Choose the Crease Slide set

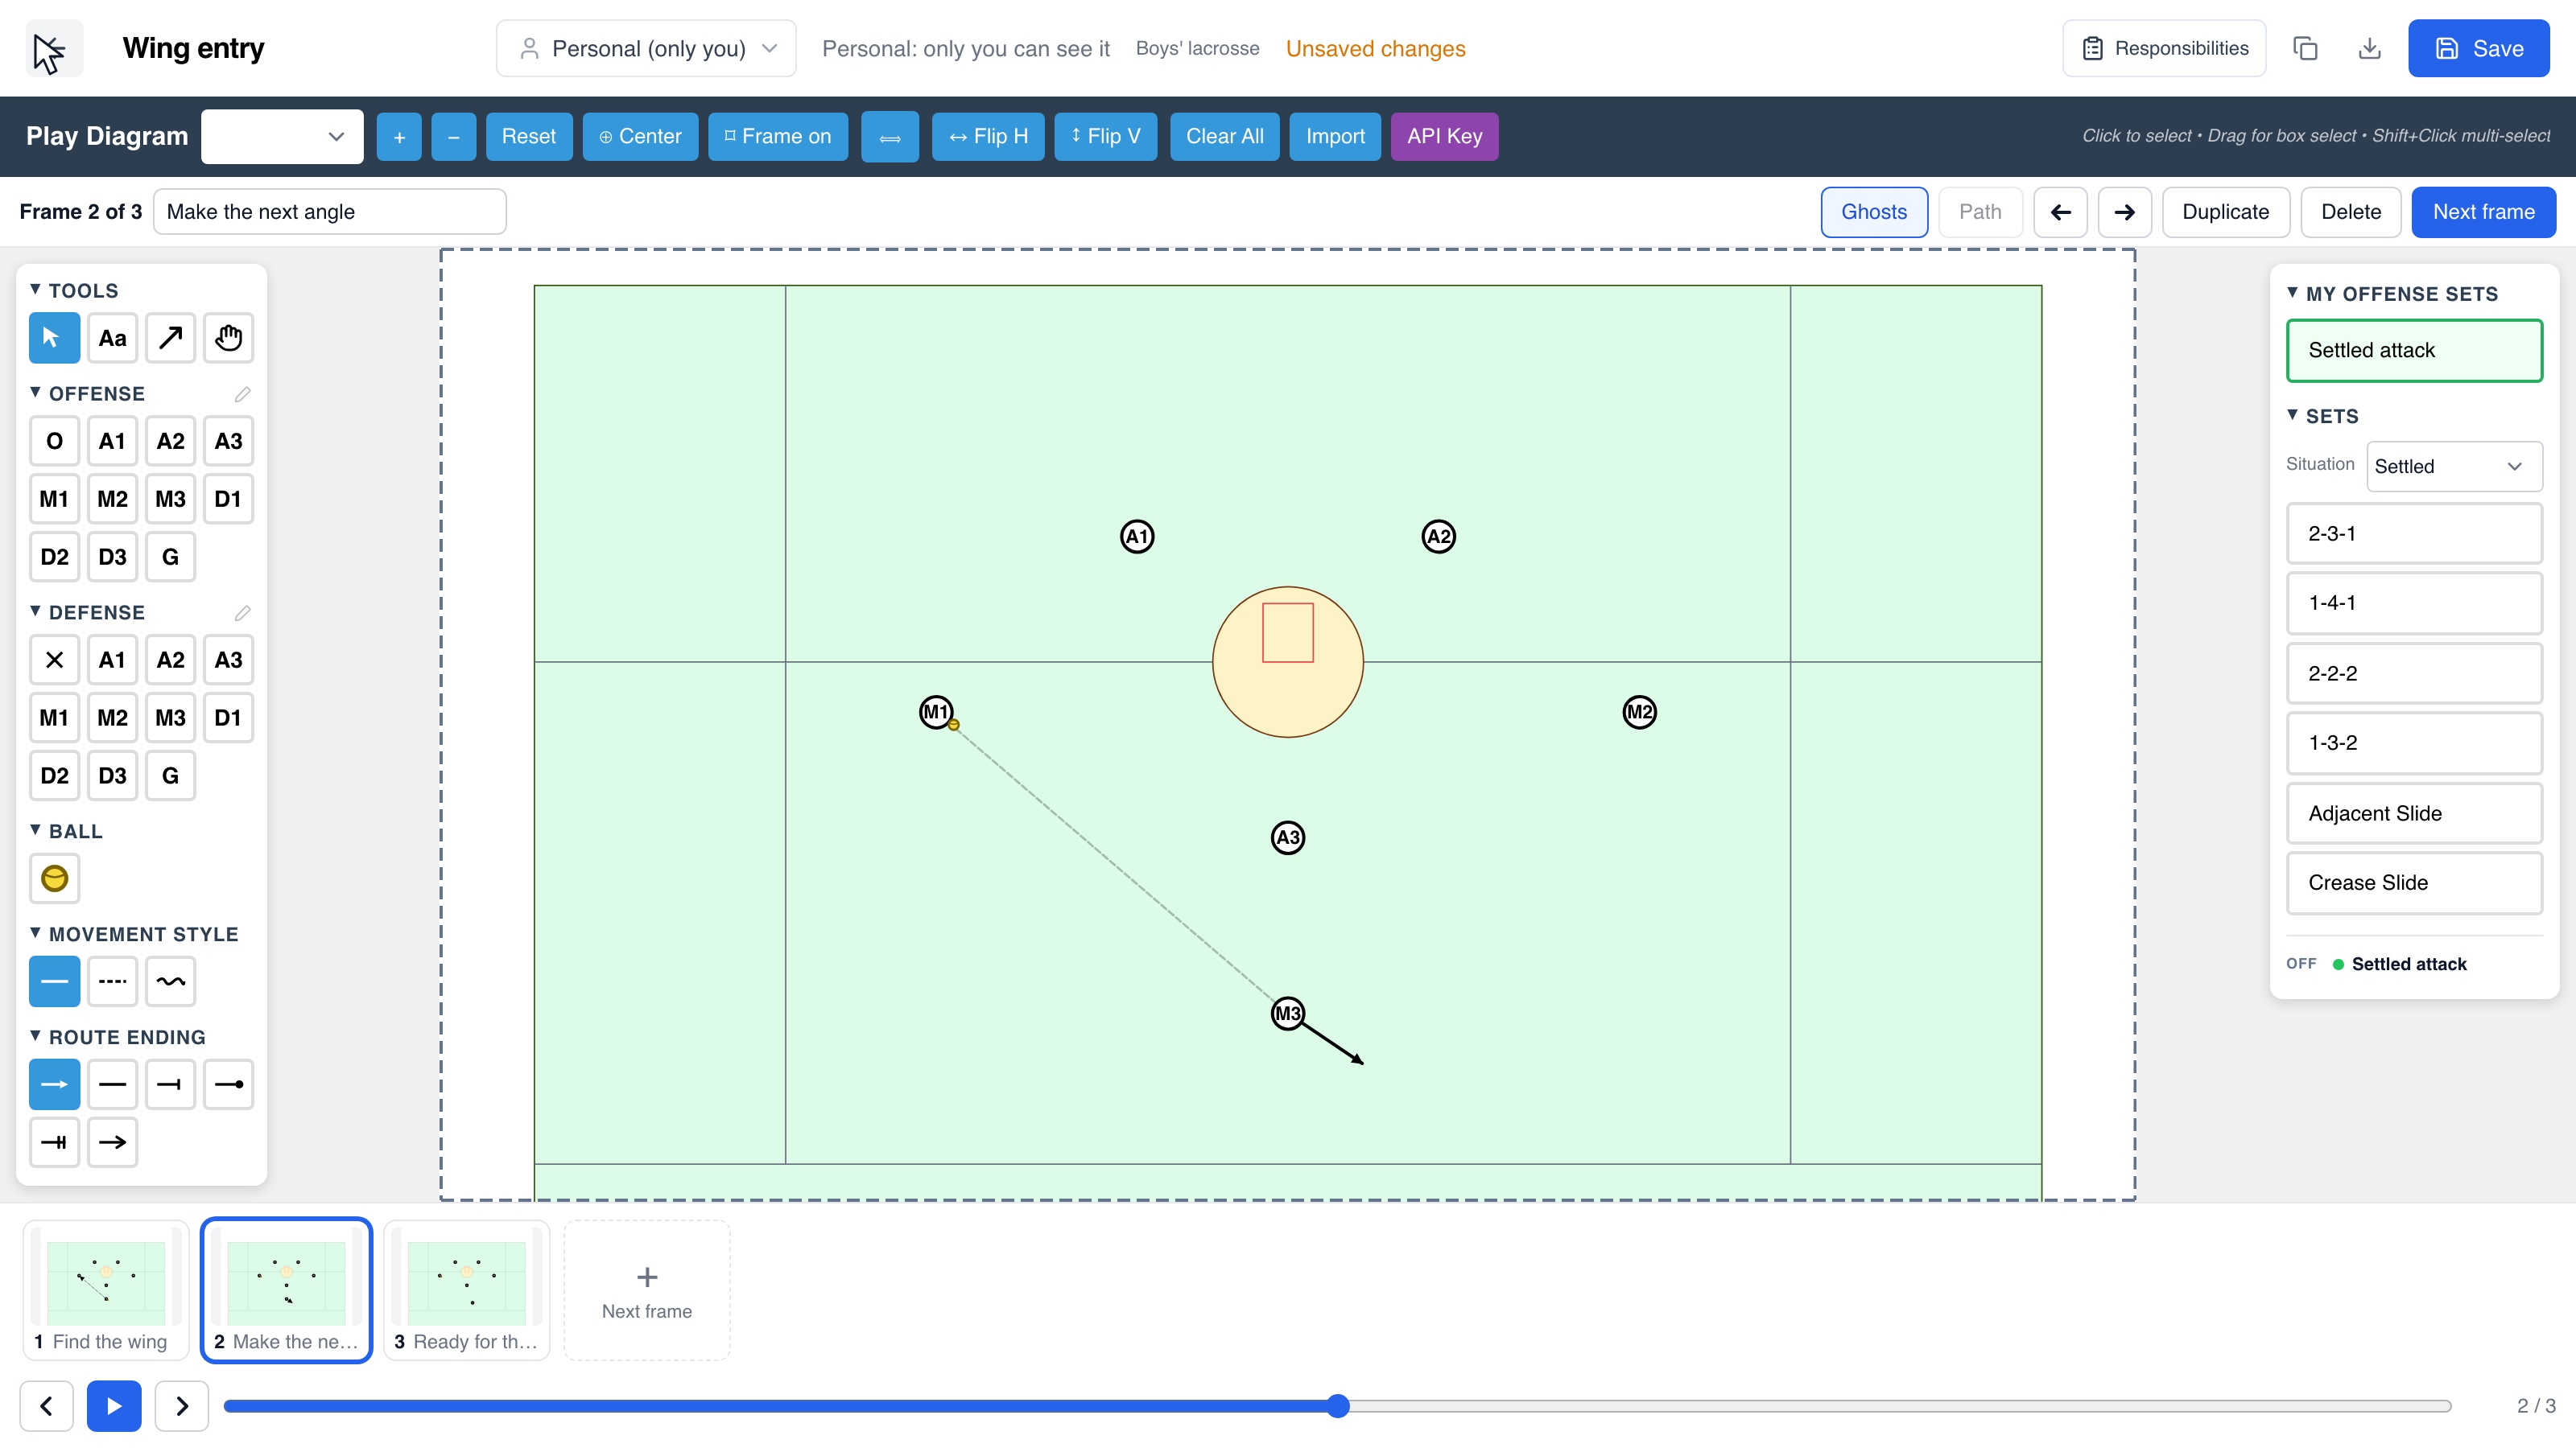2414,882
